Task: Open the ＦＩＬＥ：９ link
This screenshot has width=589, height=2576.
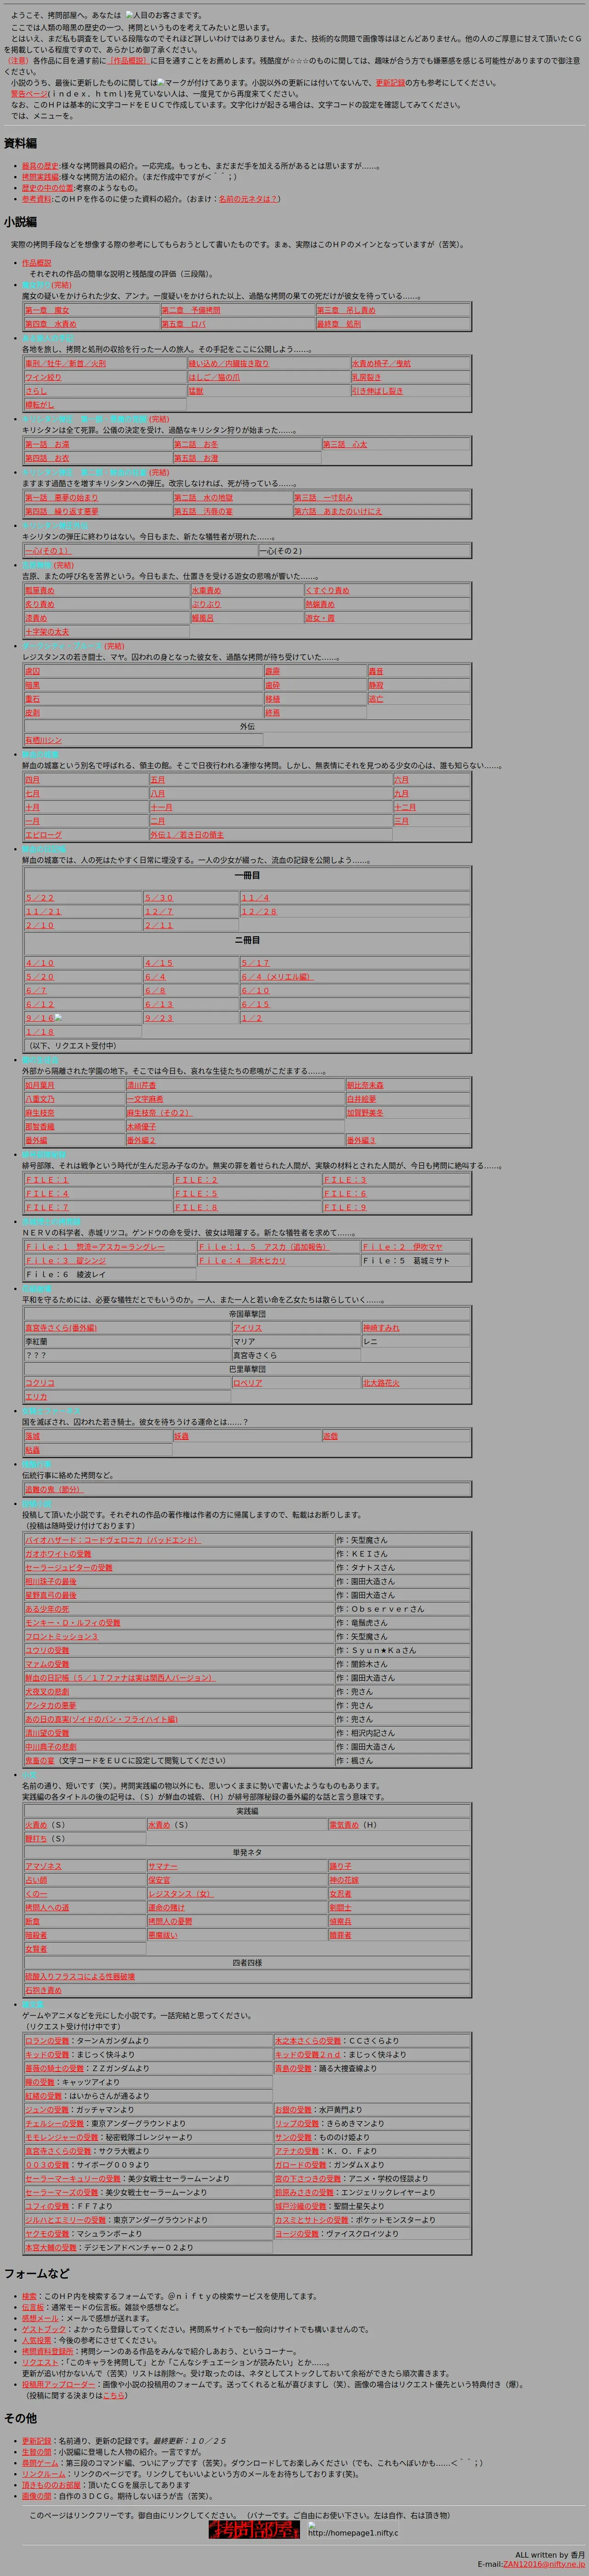Action: [x=345, y=1208]
